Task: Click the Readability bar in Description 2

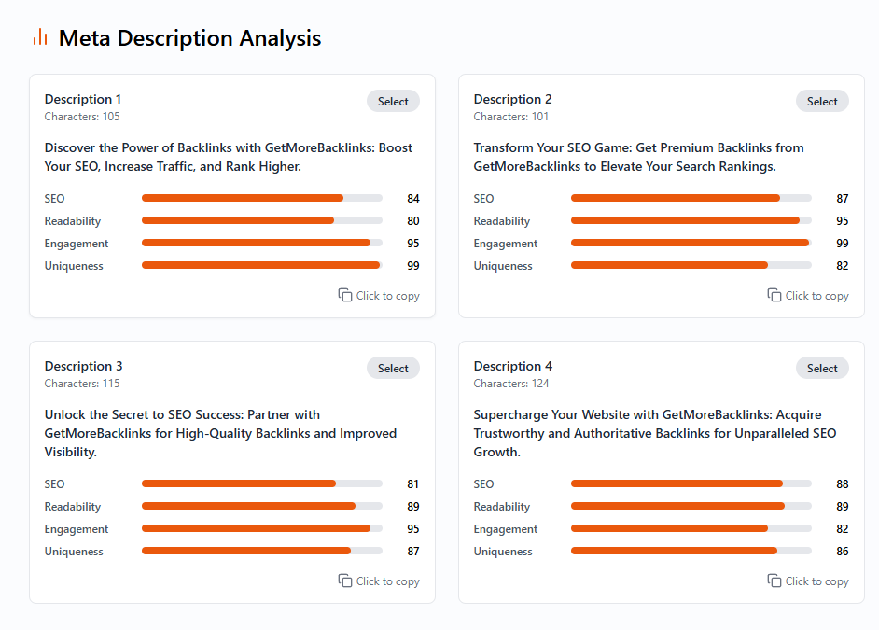Action: pos(691,220)
